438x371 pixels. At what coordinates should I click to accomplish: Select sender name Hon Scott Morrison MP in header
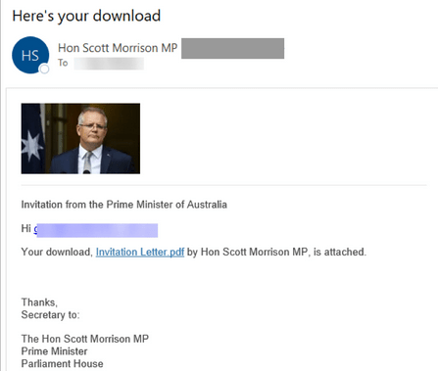(118, 48)
